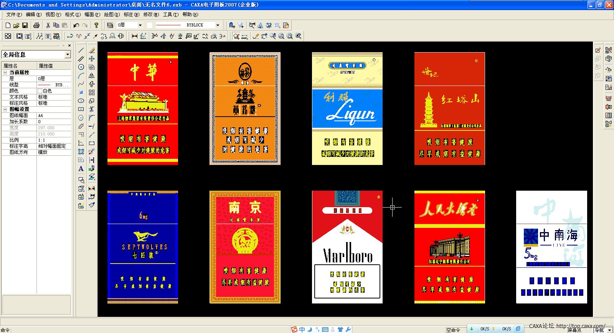Viewport: 614px width, 333px height.
Task: Pick the hatch fill tool
Action: (81, 152)
